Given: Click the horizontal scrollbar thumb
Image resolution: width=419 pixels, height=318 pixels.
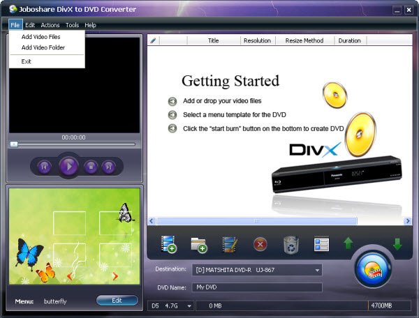Looking at the screenshot, I should pos(256,221).
